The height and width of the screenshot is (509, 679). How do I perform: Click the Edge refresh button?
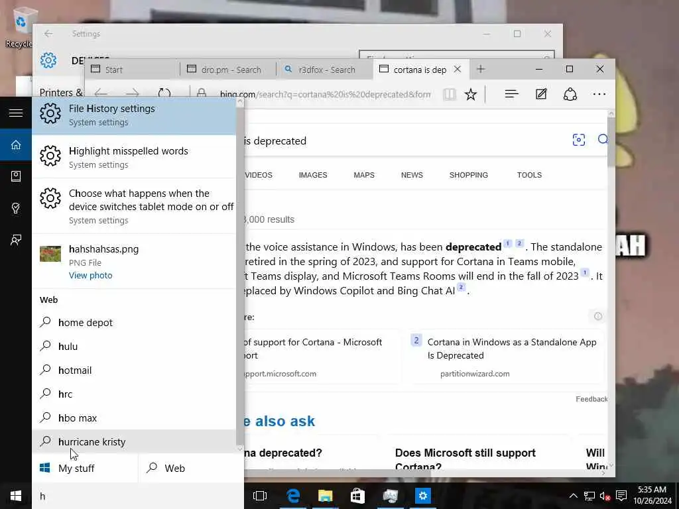tap(164, 93)
